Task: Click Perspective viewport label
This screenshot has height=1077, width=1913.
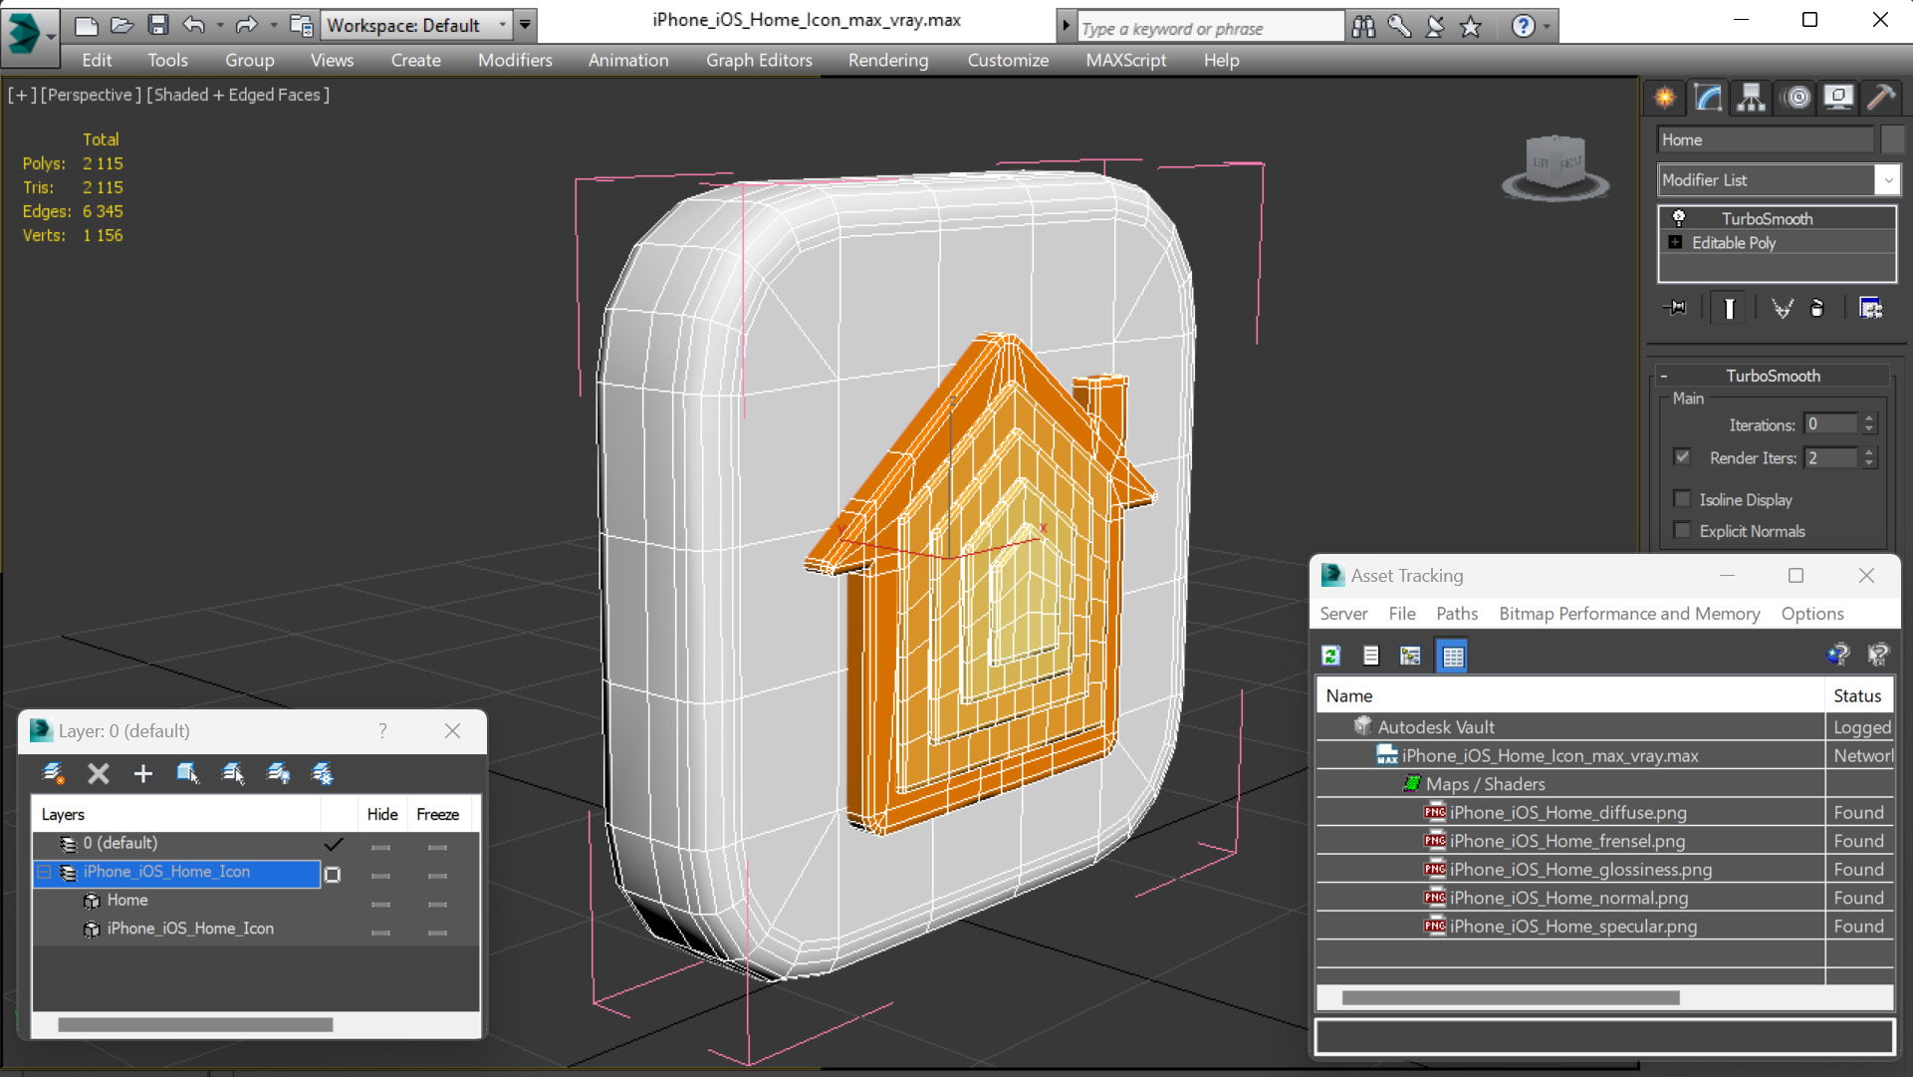Action: click(89, 95)
